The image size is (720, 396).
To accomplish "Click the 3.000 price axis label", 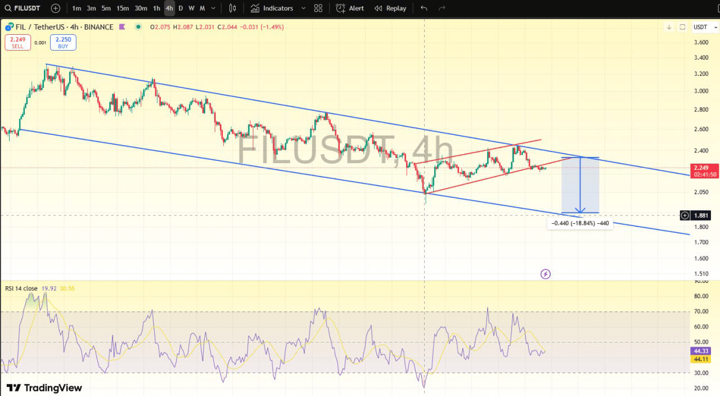I will point(701,91).
